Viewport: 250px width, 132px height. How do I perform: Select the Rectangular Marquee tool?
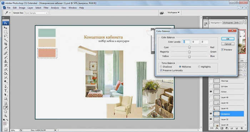click(6, 32)
